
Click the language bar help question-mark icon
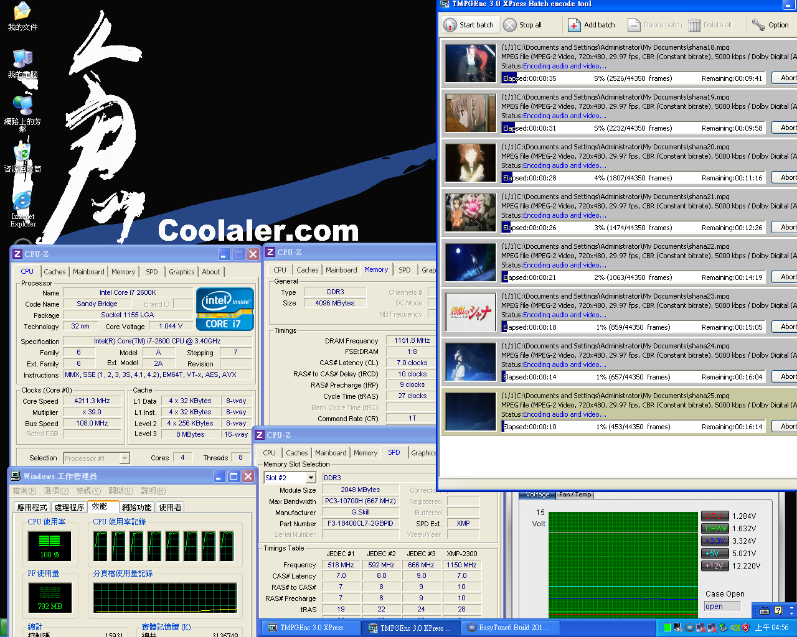tap(778, 610)
